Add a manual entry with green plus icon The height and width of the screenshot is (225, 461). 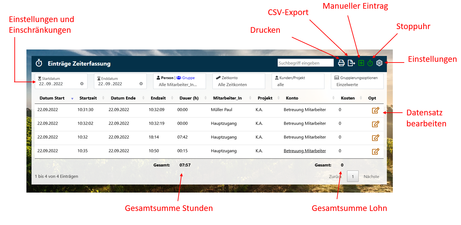(361, 63)
